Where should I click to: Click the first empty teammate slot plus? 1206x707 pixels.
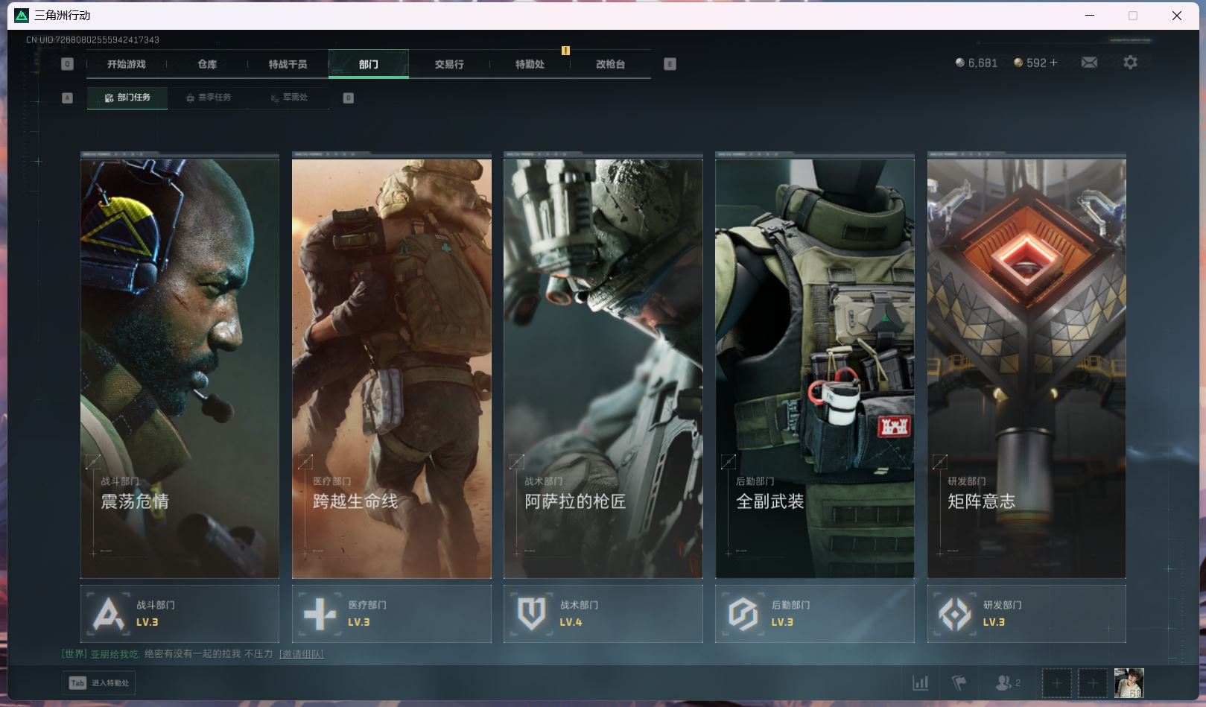tap(1056, 682)
